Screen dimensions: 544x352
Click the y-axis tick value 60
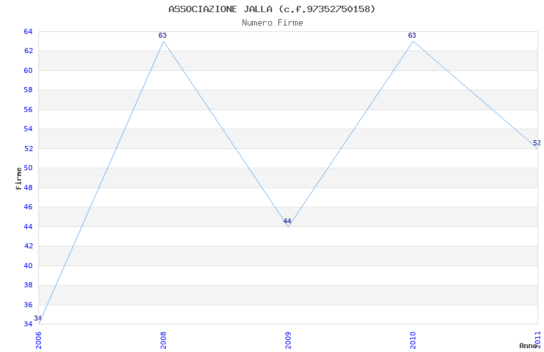tap(28, 71)
